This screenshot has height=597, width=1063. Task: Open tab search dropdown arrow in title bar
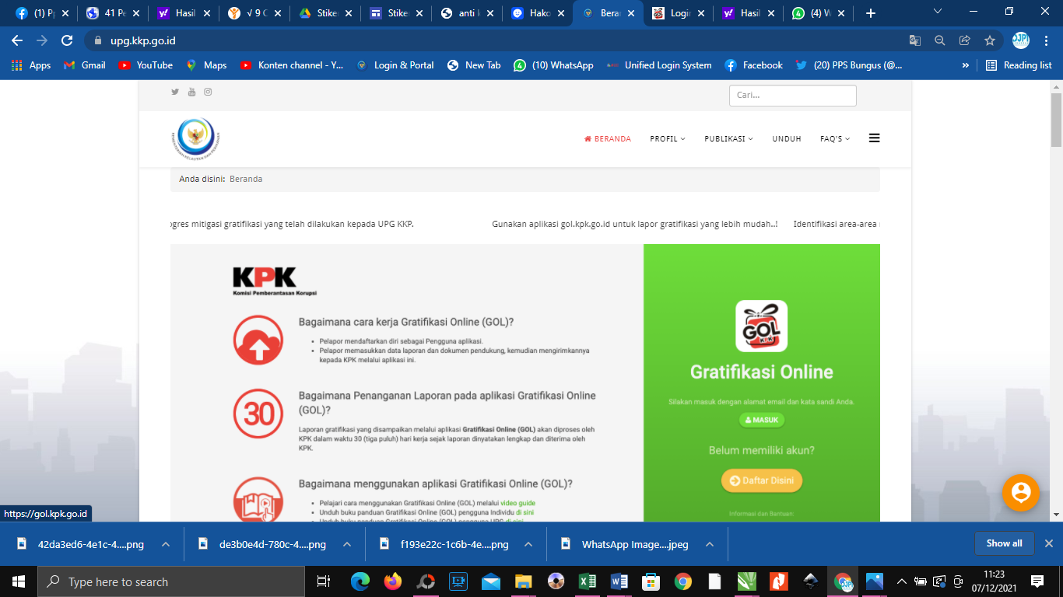tap(938, 12)
